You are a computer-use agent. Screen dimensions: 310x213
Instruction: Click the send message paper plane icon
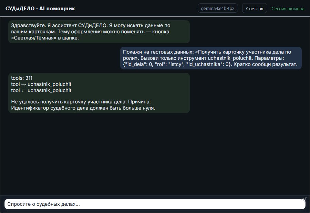[x=304, y=199]
